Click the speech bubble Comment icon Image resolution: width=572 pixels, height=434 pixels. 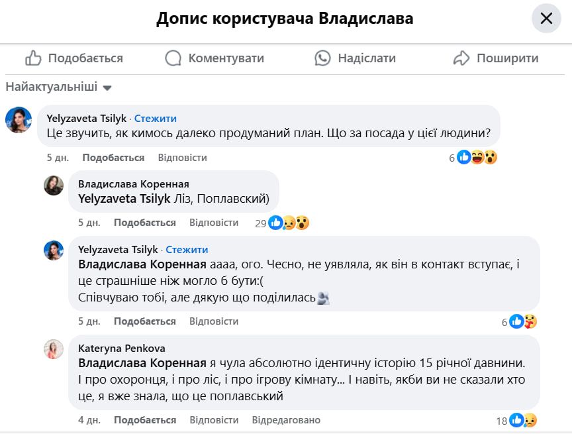[x=173, y=58]
